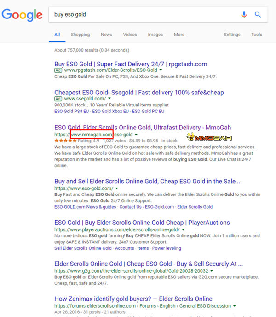Click ESO-GOLD.com News & guides sitelink
The width and height of the screenshot is (276, 317).
pos(85,207)
